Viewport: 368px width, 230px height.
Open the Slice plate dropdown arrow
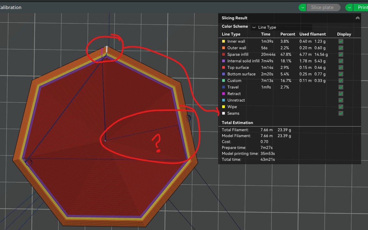tap(303, 7)
